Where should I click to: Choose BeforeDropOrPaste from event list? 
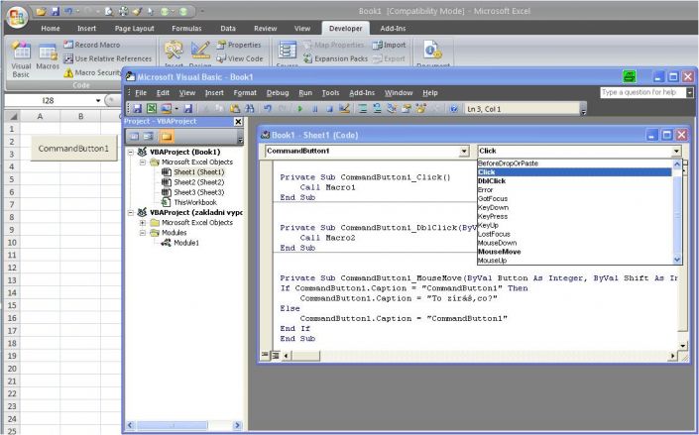tap(508, 163)
